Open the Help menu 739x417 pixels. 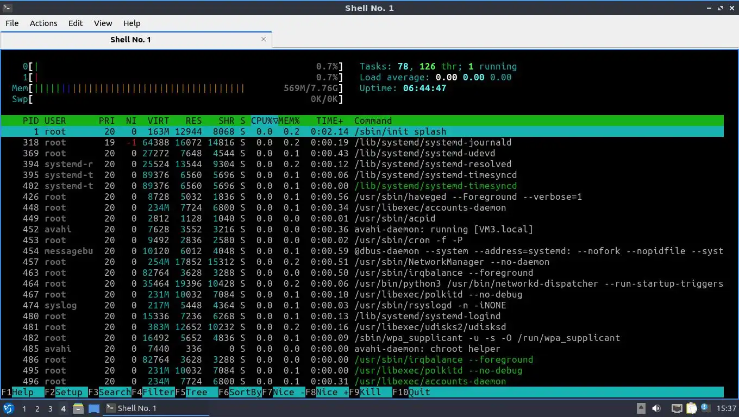[x=131, y=23]
